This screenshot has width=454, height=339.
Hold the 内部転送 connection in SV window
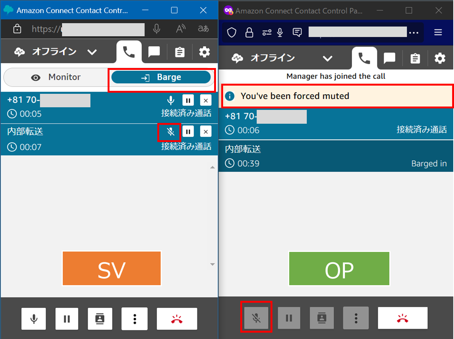pos(188,132)
